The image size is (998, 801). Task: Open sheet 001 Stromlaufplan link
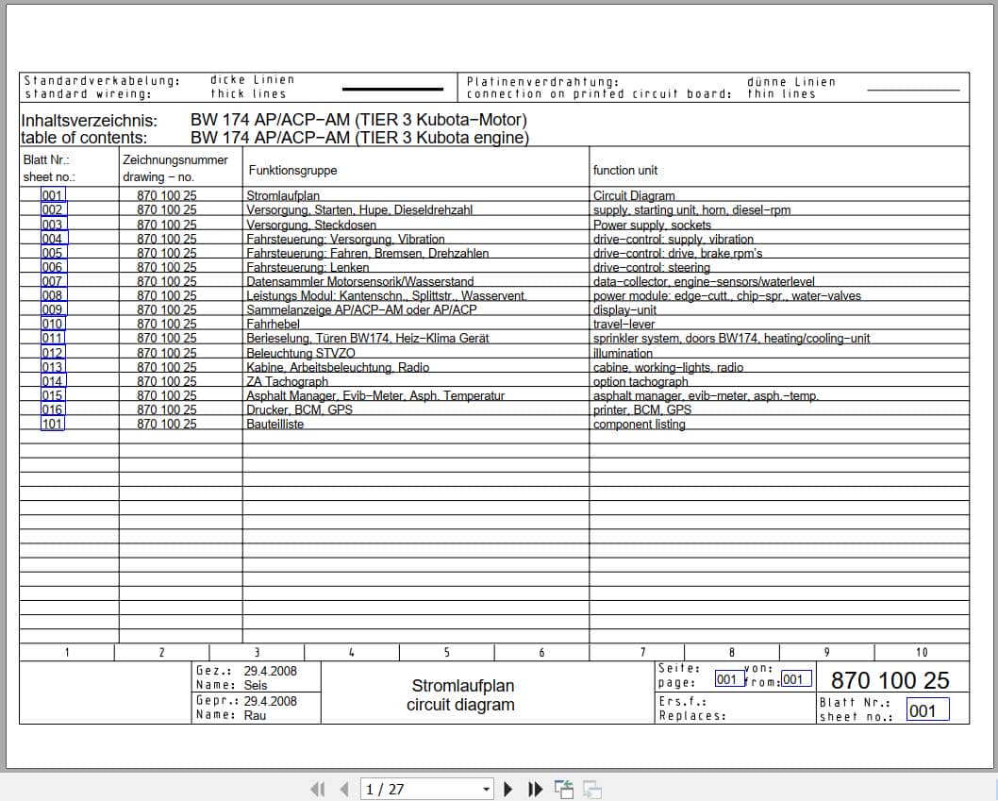(x=53, y=195)
